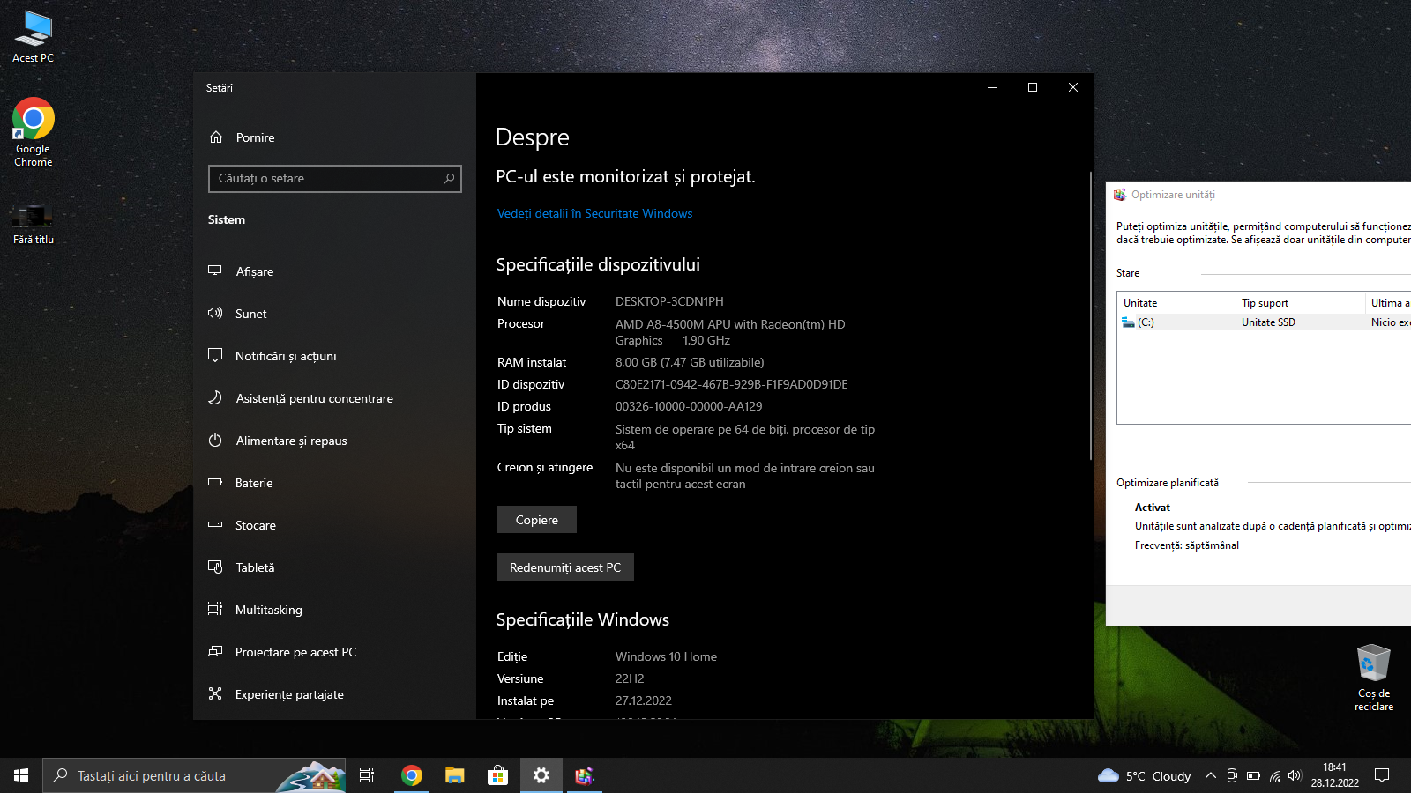Click the Copiere button
This screenshot has height=793, width=1411.
pyautogui.click(x=537, y=520)
